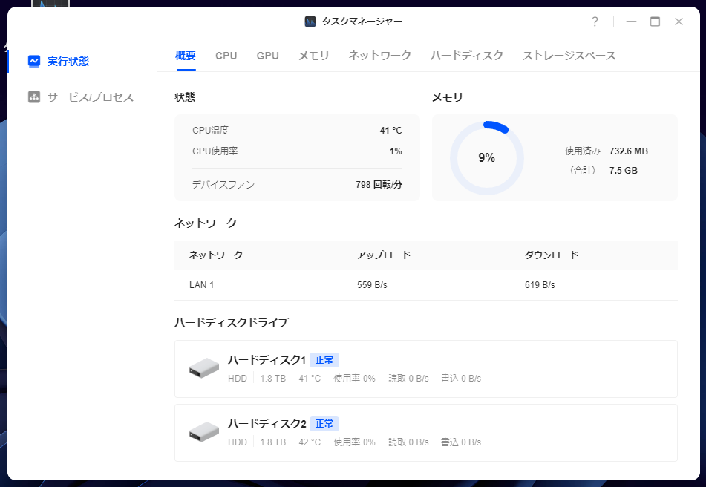Click the 実行状態 chart icon in sidebar

point(34,61)
